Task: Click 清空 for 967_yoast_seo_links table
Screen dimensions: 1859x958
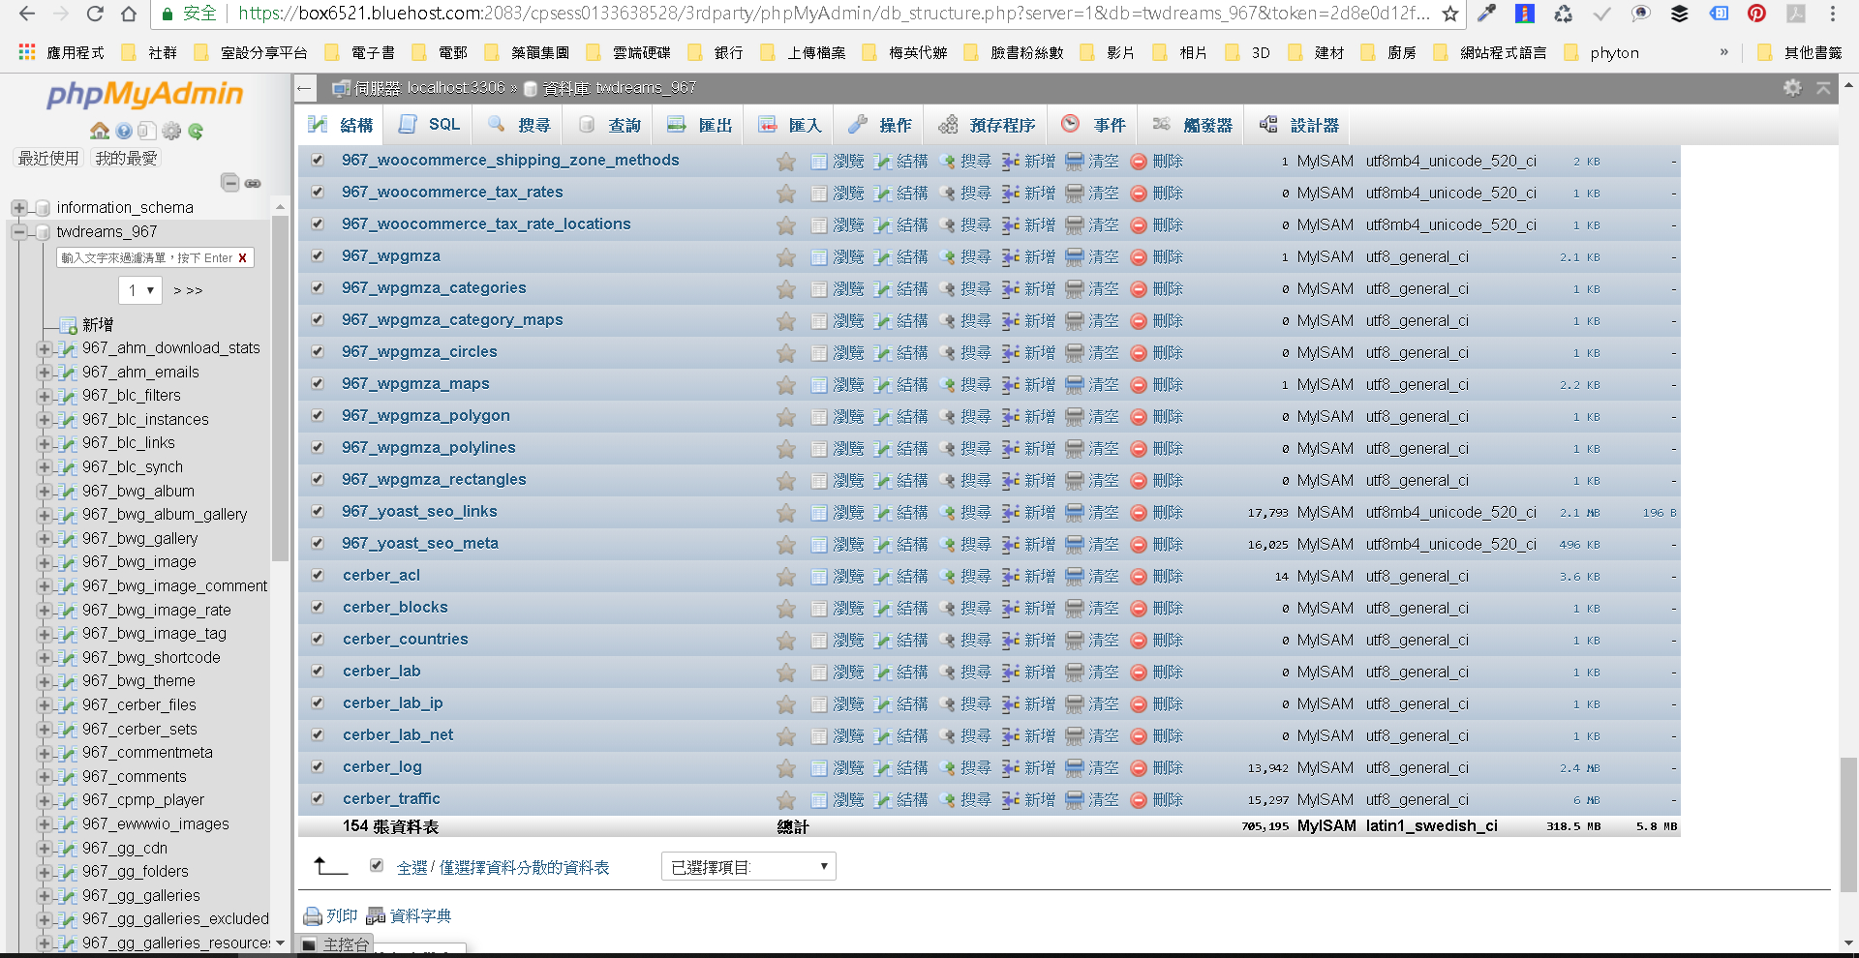Action: 1092,513
